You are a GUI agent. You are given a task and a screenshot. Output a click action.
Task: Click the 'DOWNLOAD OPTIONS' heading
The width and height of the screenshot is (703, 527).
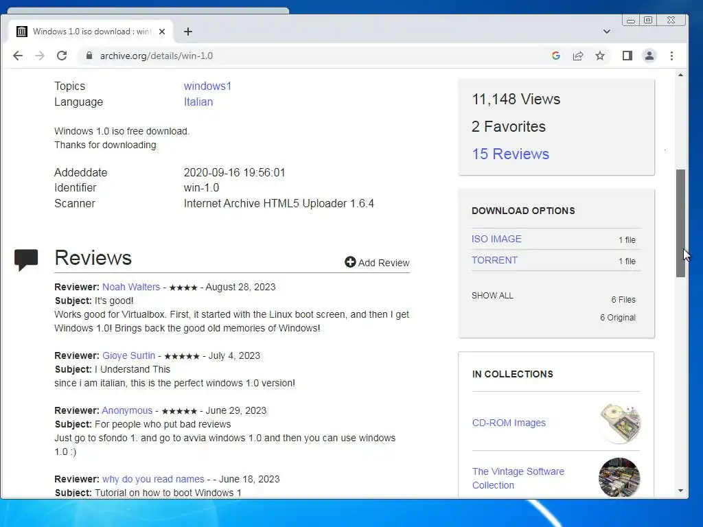pyautogui.click(x=523, y=211)
